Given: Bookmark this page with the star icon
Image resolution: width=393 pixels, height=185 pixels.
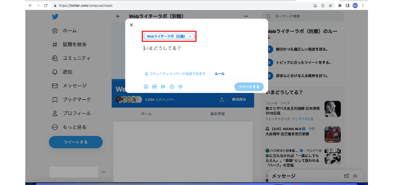Looking at the screenshot, I should 331,6.
